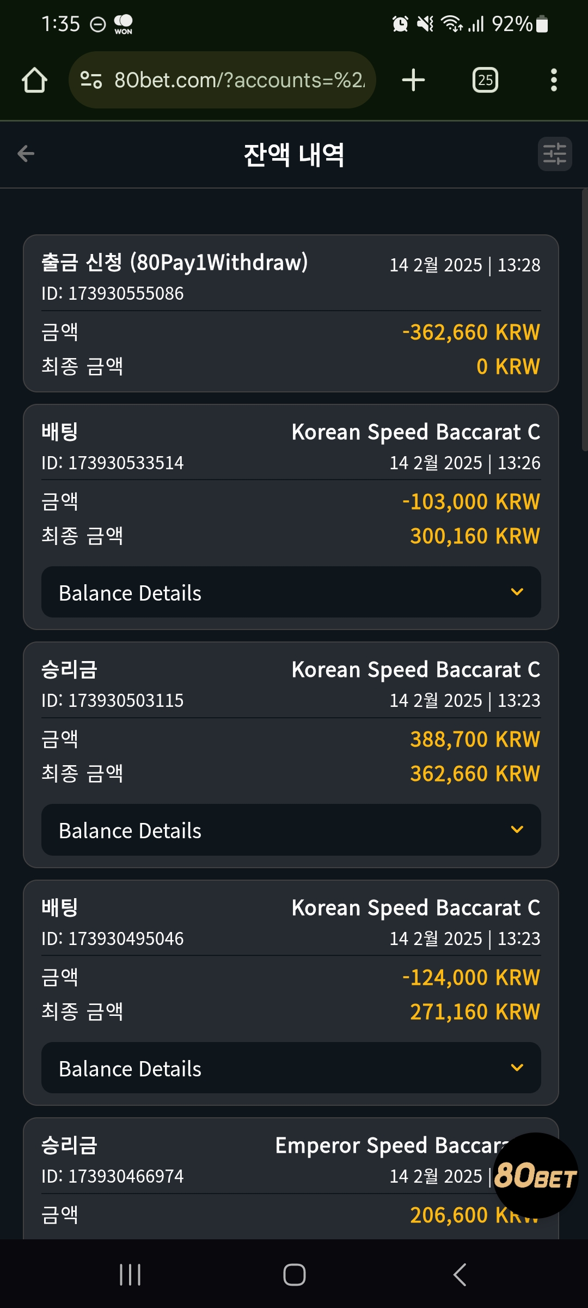Viewport: 588px width, 1308px height.
Task: Tap the 잔액 내역 page title
Action: pos(294,154)
